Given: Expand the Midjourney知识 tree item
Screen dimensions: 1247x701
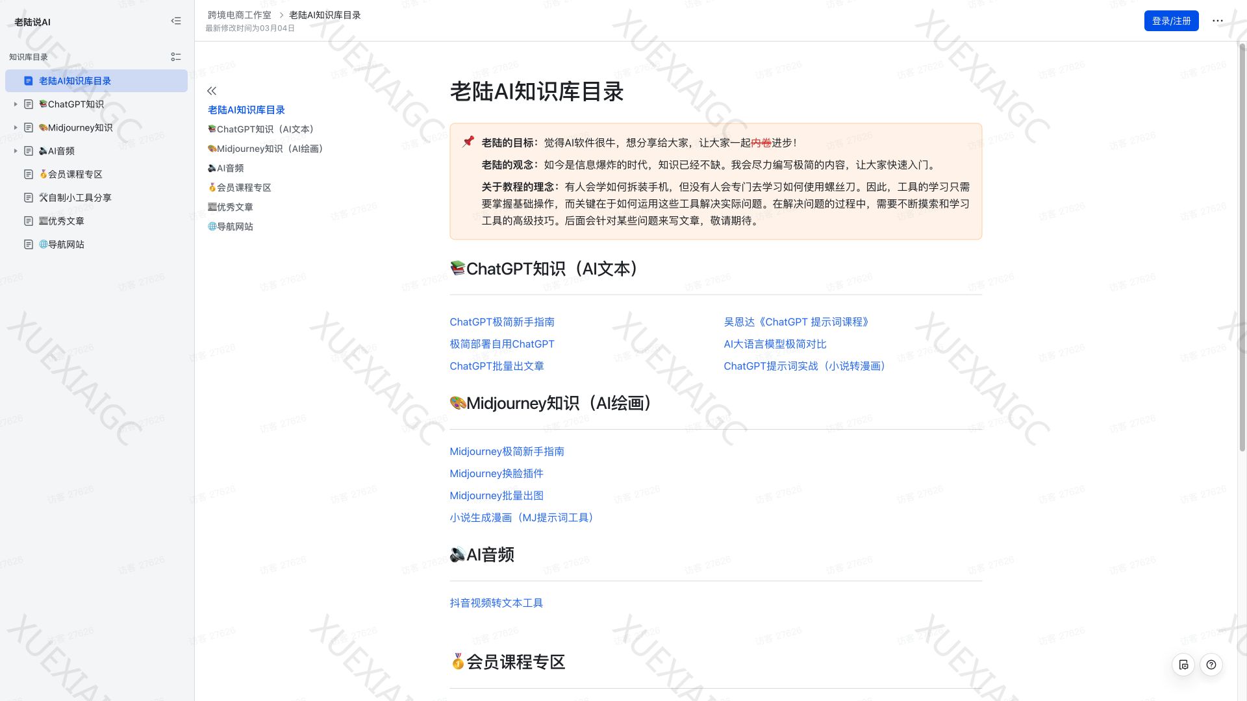Looking at the screenshot, I should [15, 127].
